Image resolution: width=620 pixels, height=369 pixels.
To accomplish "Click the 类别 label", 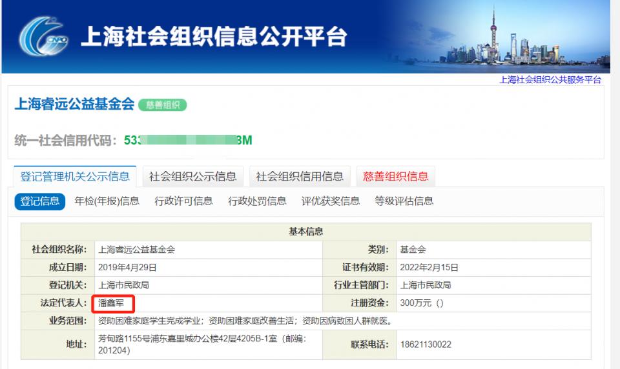I will point(378,250).
